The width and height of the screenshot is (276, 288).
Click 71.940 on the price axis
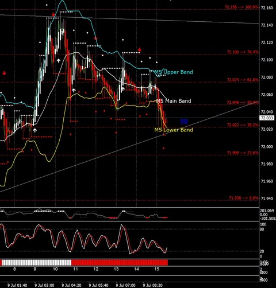point(267,199)
